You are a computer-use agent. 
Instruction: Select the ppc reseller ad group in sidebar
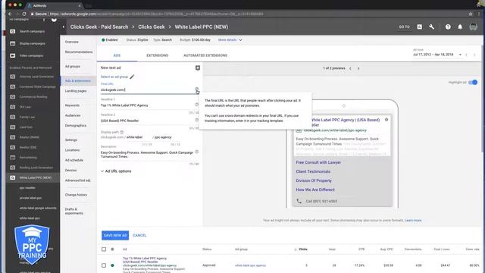[x=27, y=188]
